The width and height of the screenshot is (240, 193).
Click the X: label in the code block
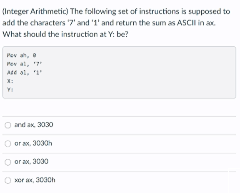point(10,81)
